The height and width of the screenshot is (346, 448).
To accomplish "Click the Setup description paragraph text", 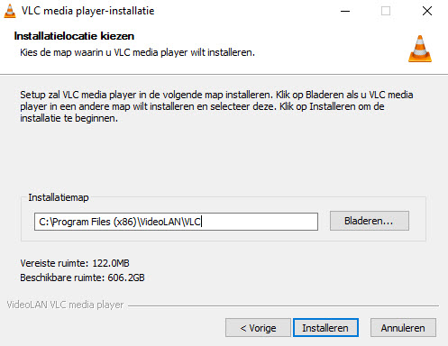I will click(x=216, y=106).
